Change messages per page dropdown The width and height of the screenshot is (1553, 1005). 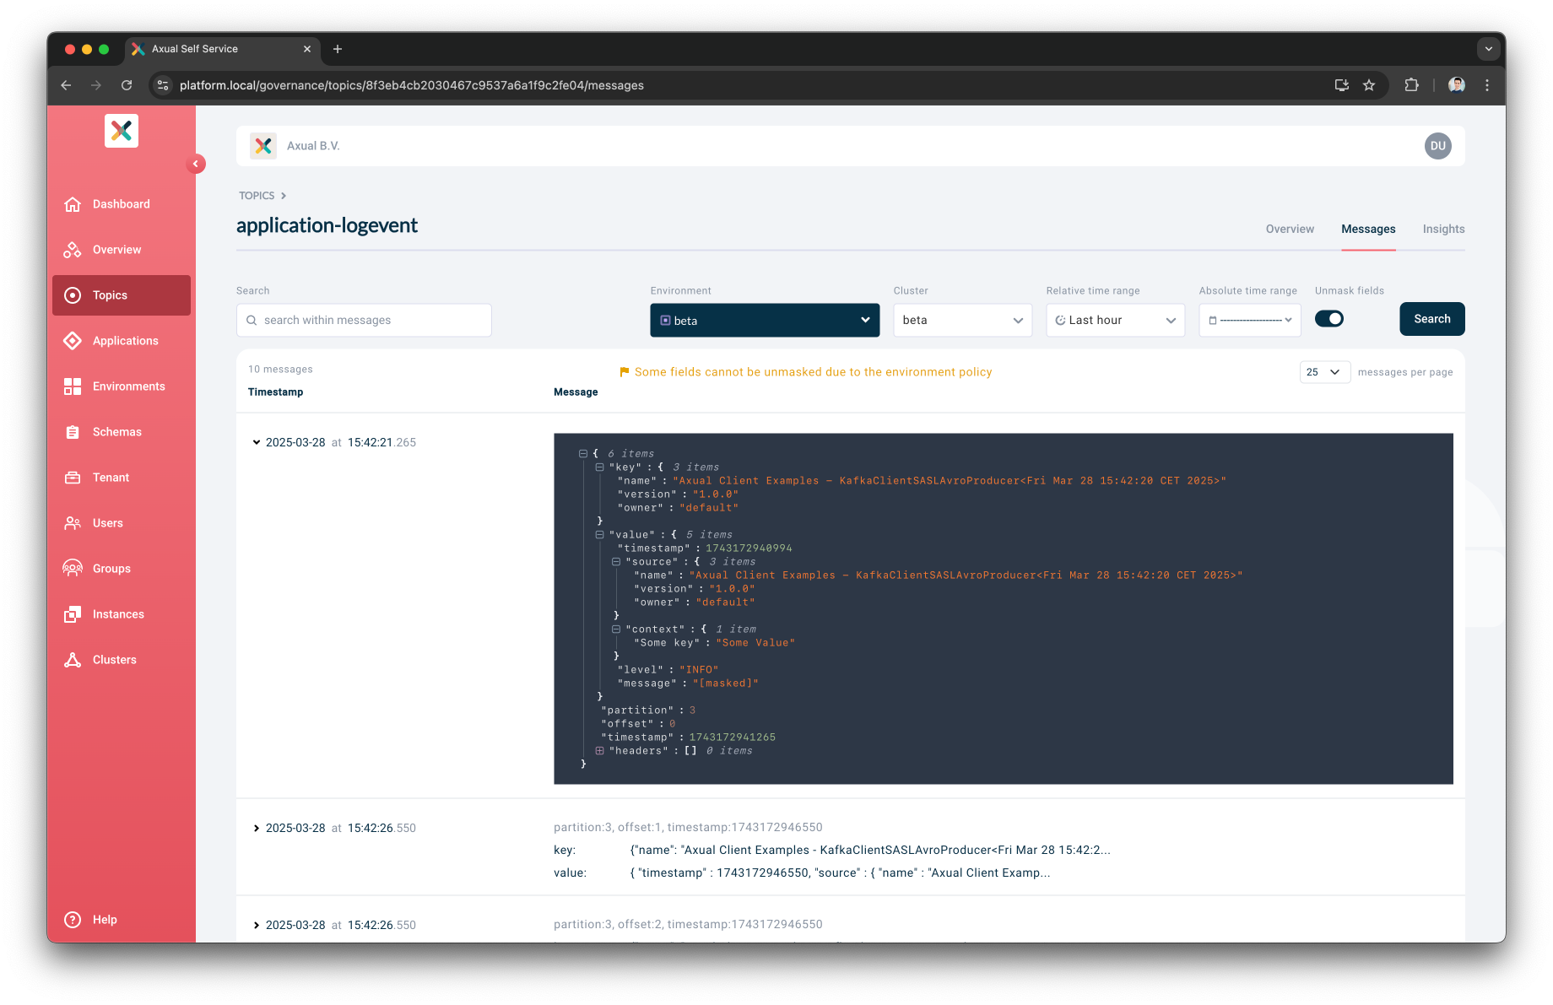point(1324,372)
